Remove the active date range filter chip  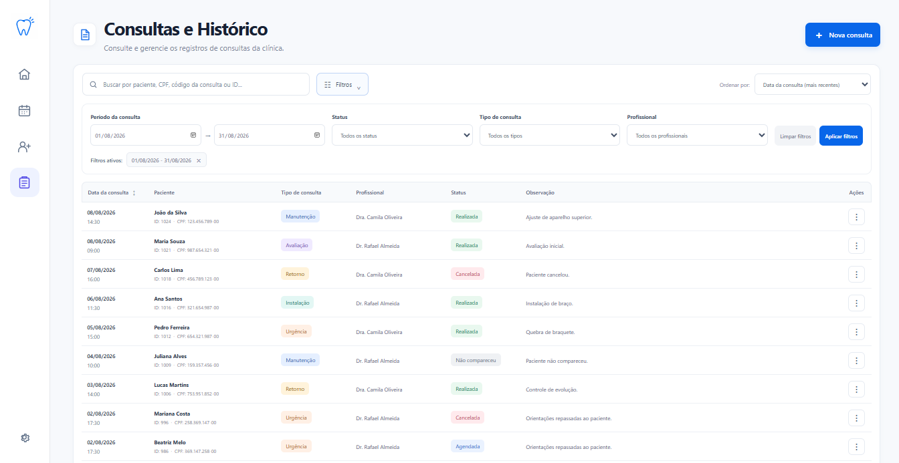click(x=199, y=160)
